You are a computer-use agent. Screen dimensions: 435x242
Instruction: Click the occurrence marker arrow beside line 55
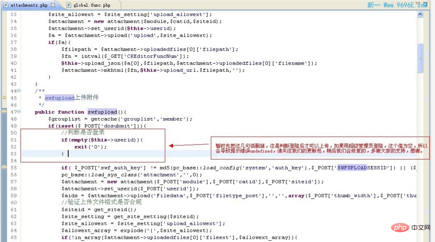pyautogui.click(x=4, y=167)
